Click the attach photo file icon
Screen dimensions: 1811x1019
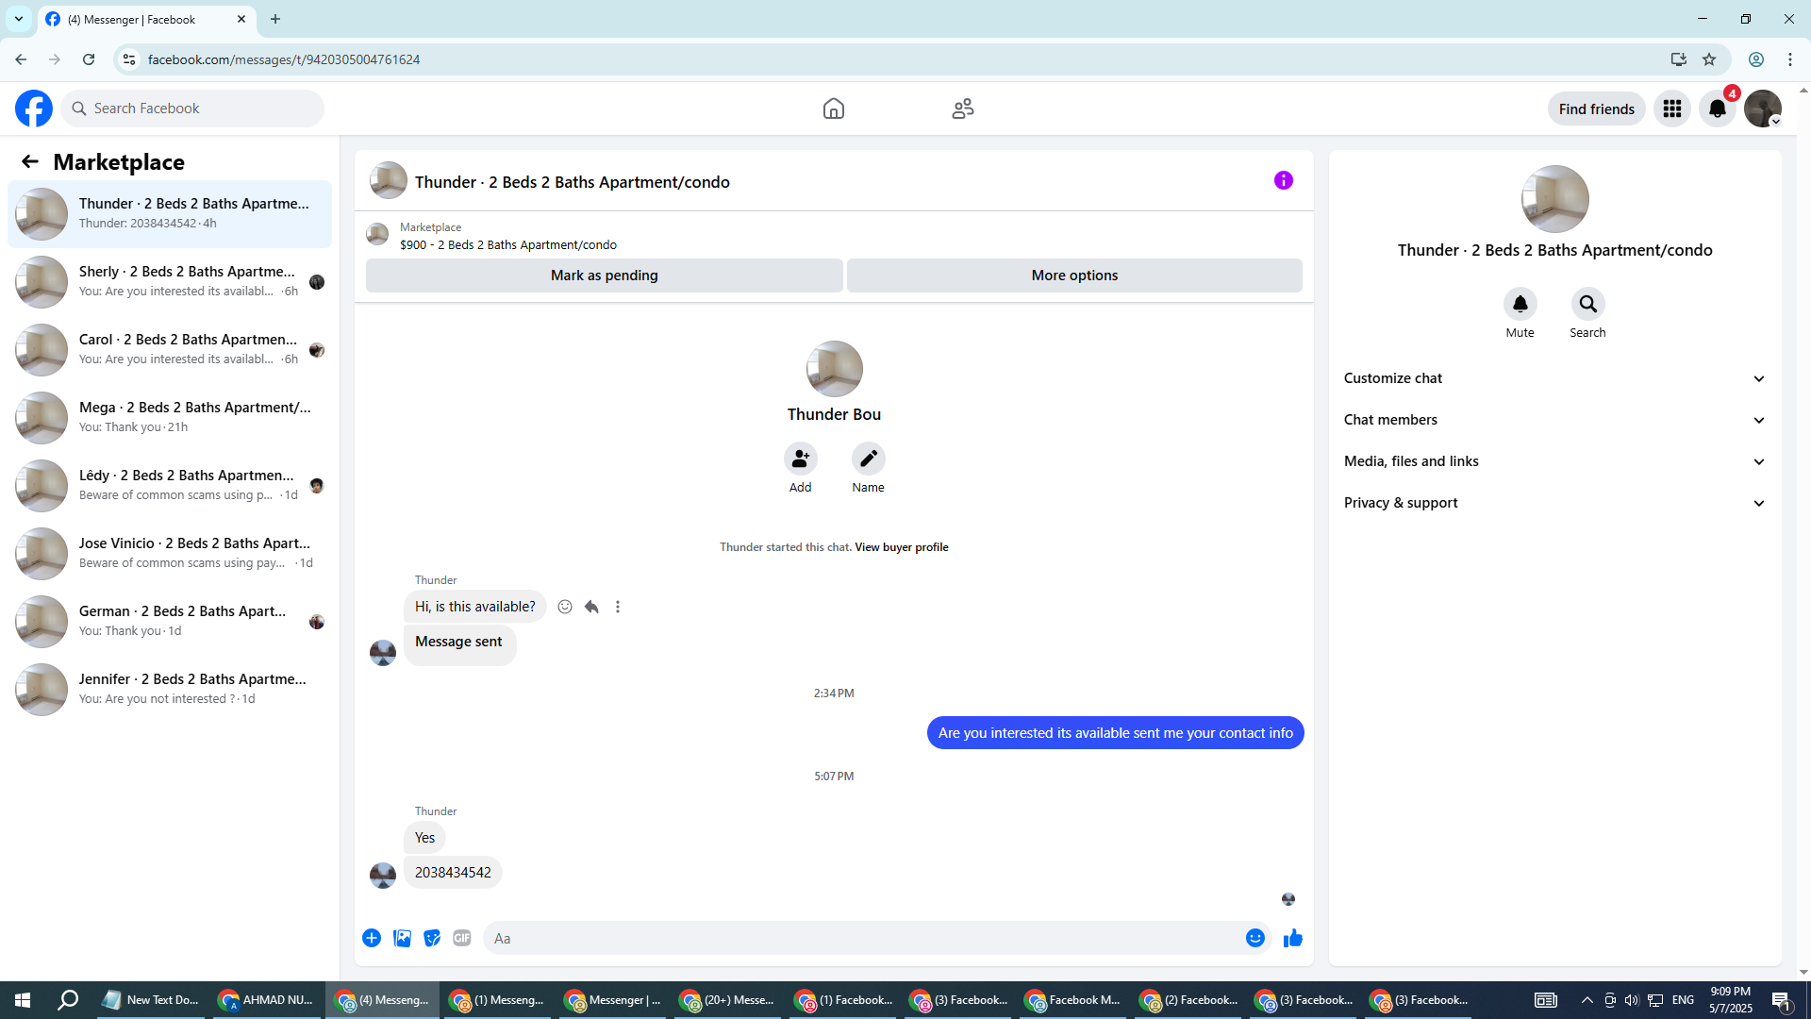(402, 938)
